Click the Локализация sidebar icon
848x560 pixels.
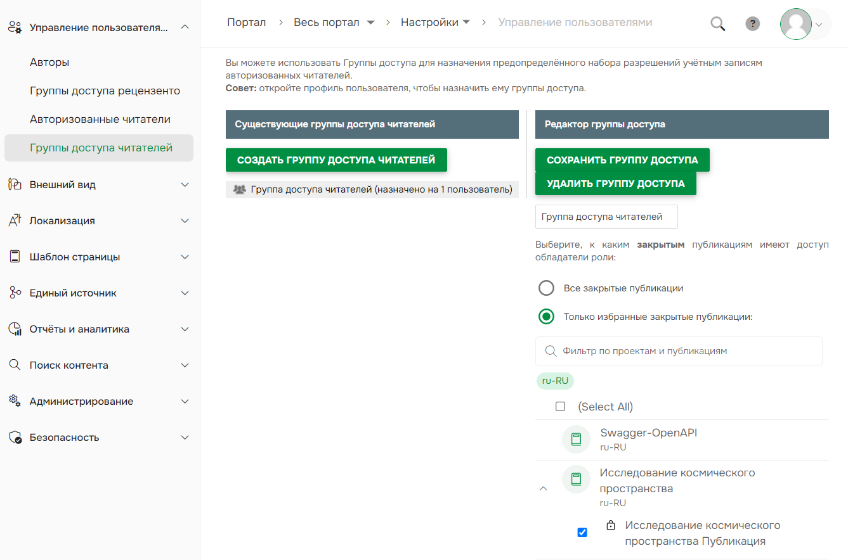[15, 220]
